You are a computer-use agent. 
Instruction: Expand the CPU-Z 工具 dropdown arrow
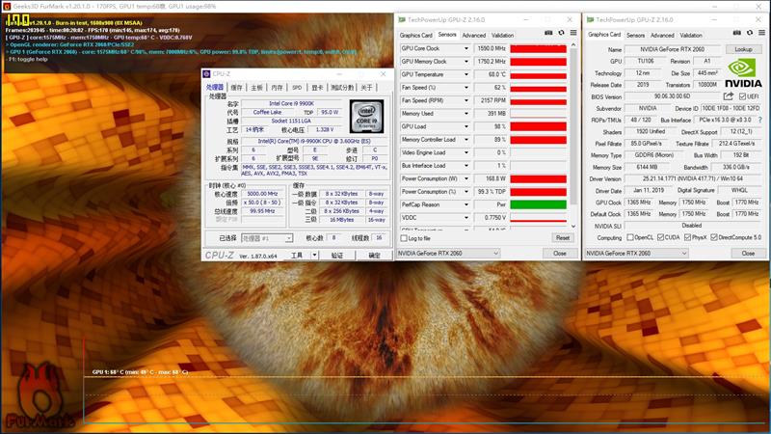[314, 255]
